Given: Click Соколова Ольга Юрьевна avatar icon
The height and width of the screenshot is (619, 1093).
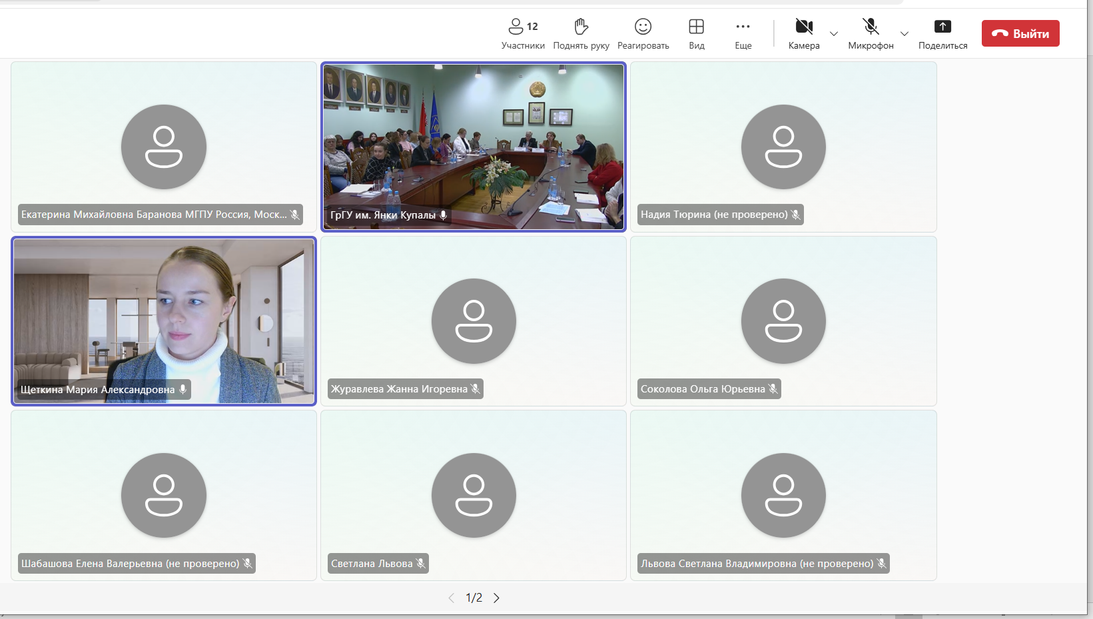Looking at the screenshot, I should pyautogui.click(x=783, y=320).
